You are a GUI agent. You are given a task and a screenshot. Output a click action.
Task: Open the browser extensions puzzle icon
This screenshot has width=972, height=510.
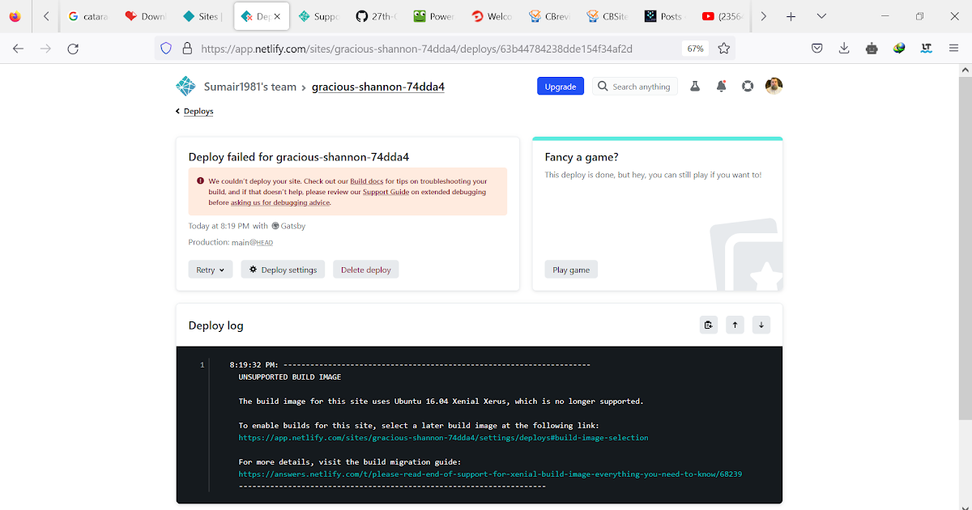point(872,48)
